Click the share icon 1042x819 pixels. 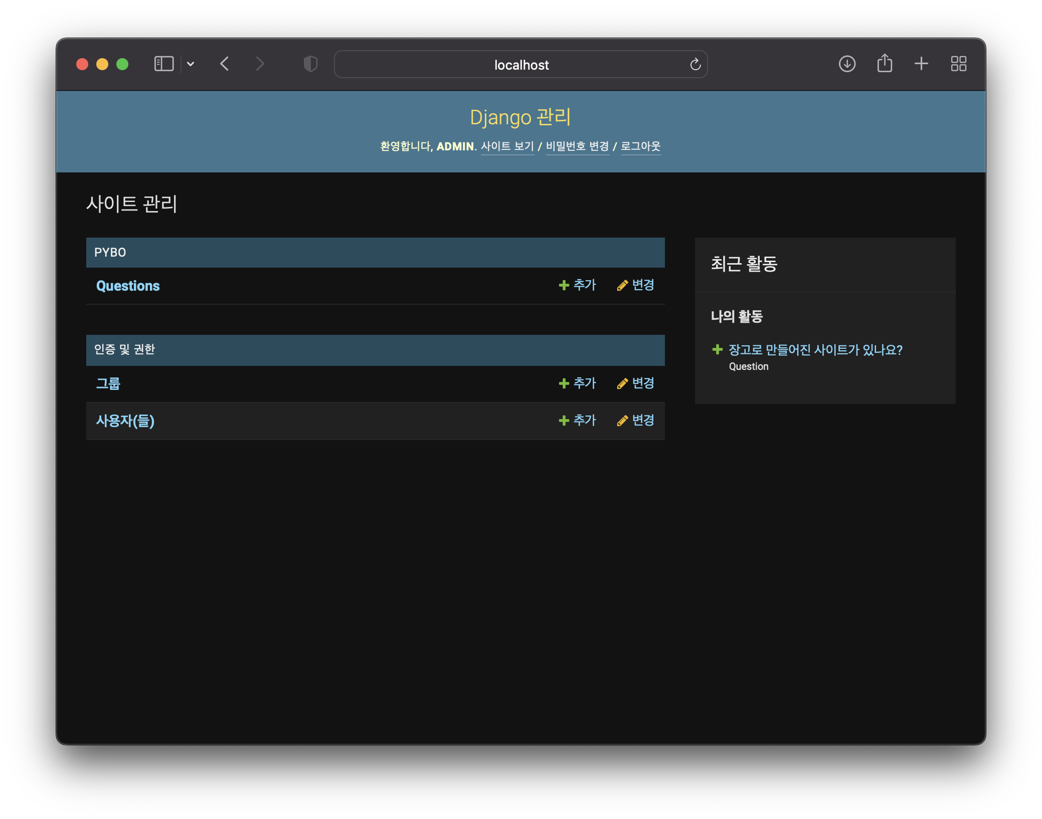coord(885,64)
